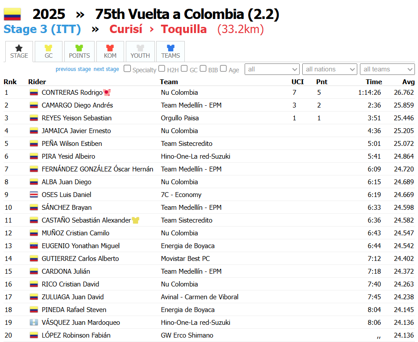Viewport: 418px width, 342px height.
Task: Click the white jersey YOUTH icon
Action: [140, 48]
